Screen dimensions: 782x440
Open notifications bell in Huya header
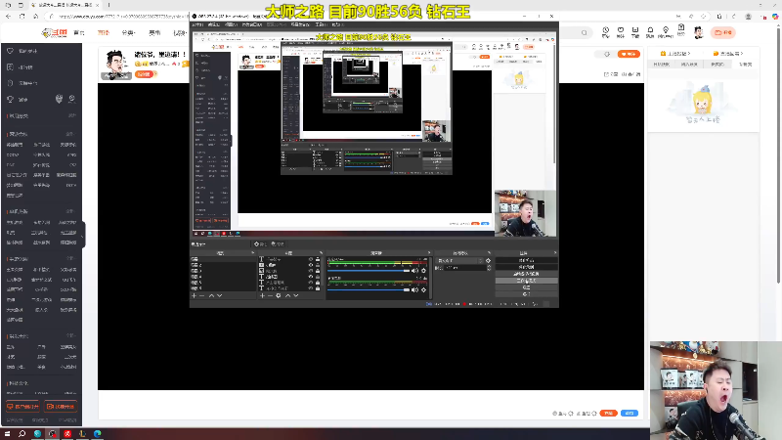(650, 32)
